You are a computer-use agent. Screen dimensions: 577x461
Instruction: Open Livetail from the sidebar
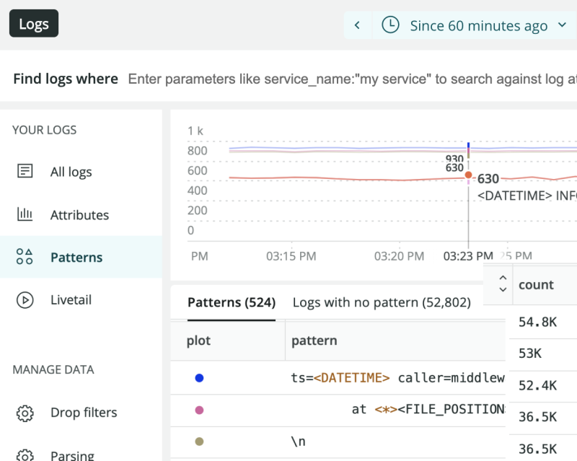point(71,299)
